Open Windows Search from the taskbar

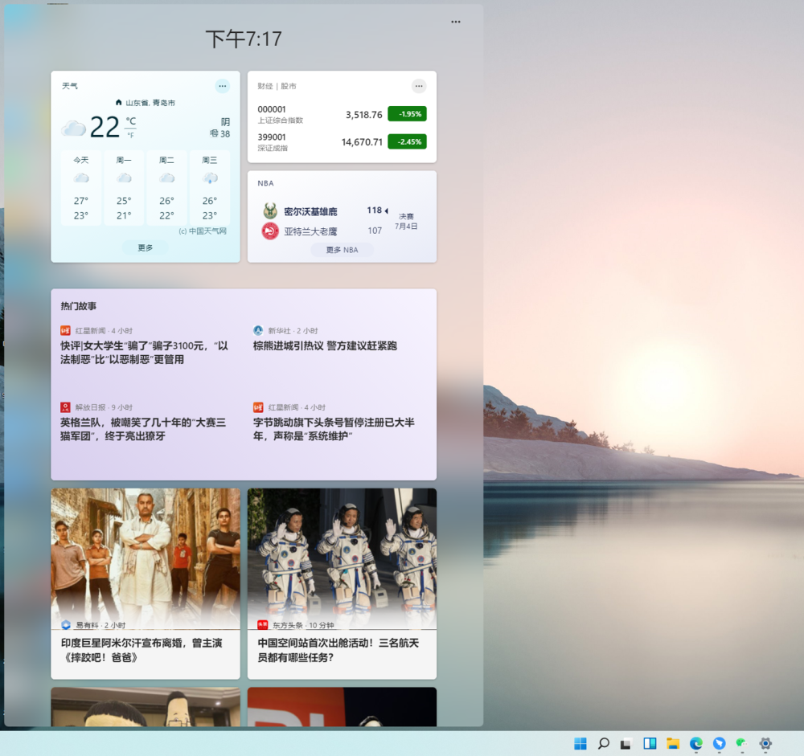click(603, 743)
